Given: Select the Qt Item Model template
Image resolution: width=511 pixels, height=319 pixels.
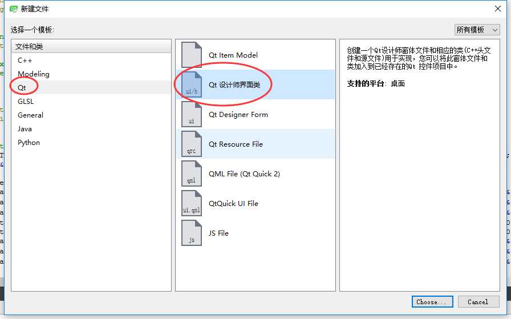Looking at the screenshot, I should (255, 55).
